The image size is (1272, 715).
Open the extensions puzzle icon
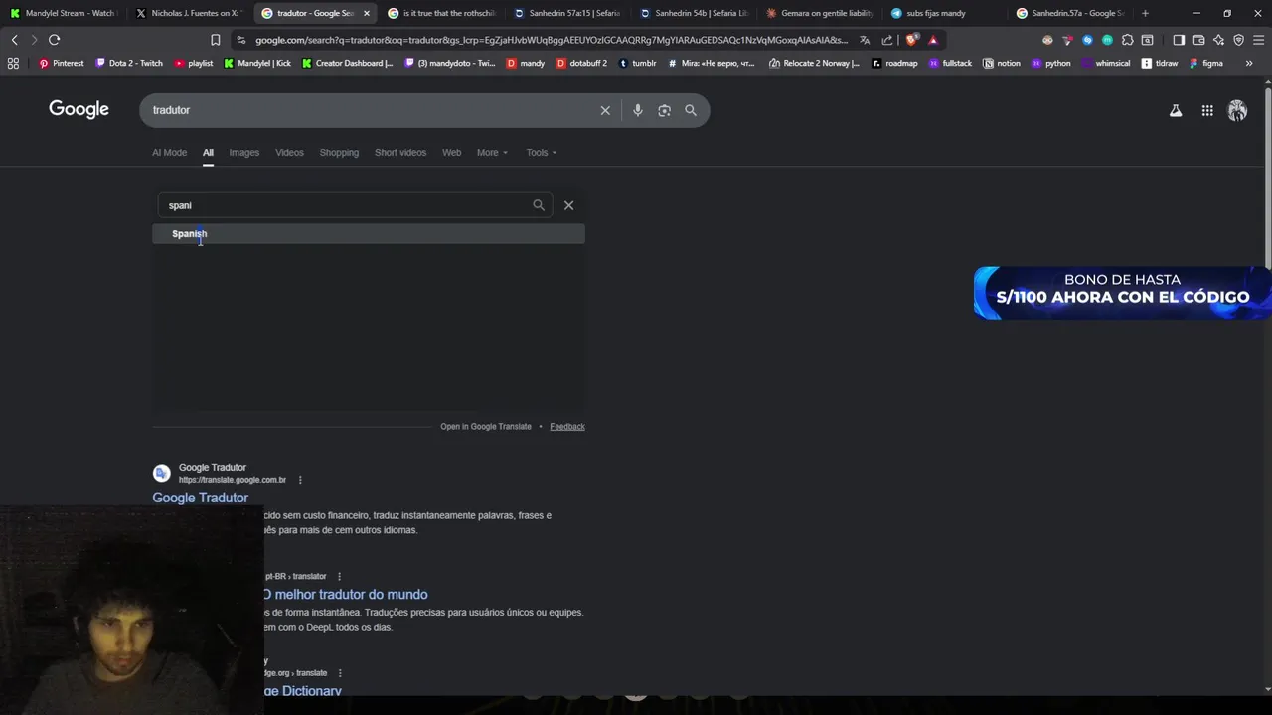pyautogui.click(x=1127, y=40)
